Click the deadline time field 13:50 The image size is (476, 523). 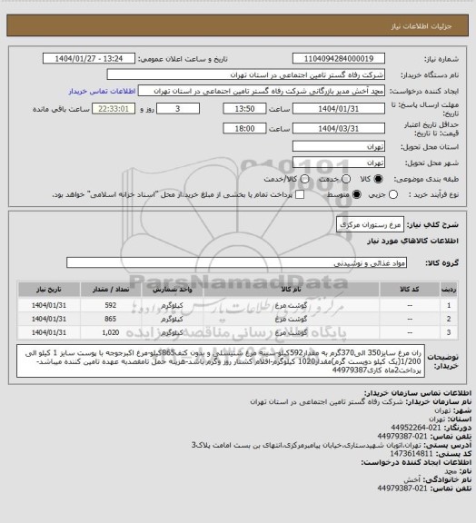point(244,109)
